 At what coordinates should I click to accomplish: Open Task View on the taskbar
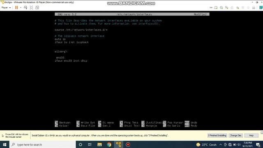[90, 144]
